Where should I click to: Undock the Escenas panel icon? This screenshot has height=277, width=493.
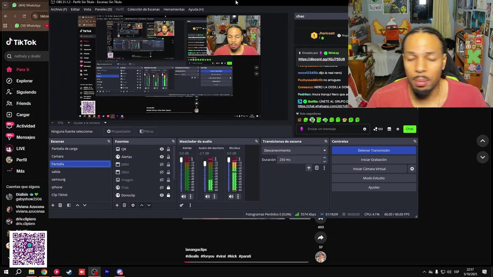[109, 141]
